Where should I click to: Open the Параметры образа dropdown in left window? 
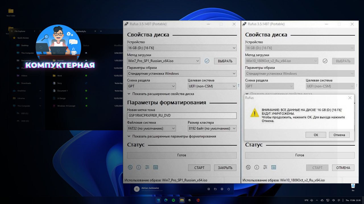click(182, 73)
